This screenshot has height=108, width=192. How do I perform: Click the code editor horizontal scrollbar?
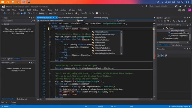93,99
